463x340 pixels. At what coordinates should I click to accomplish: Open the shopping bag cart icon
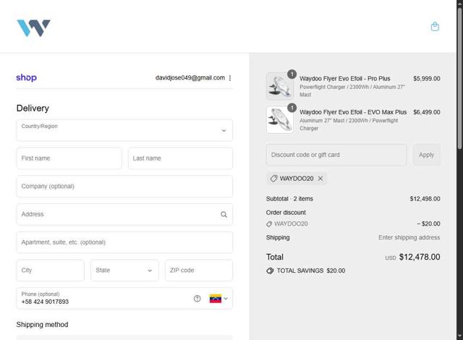pos(435,27)
